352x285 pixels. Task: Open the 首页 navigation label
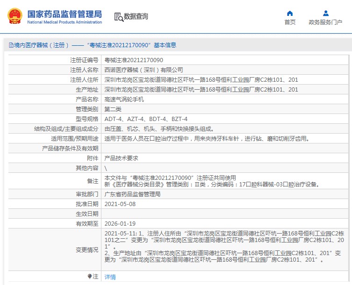pyautogui.click(x=290, y=22)
